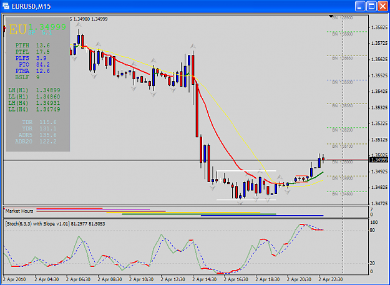Click the PTFH 13.6 row
This screenshot has height=285, width=390.
coord(32,46)
